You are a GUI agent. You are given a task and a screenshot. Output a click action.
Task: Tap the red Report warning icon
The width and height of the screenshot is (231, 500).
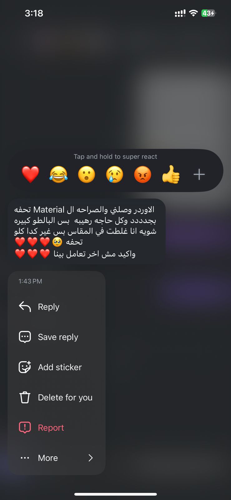[25, 427]
